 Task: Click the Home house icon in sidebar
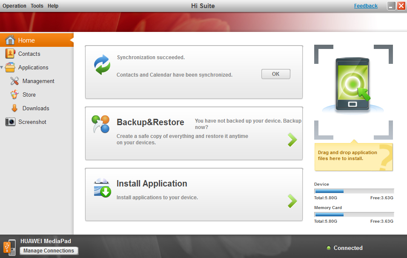point(10,40)
